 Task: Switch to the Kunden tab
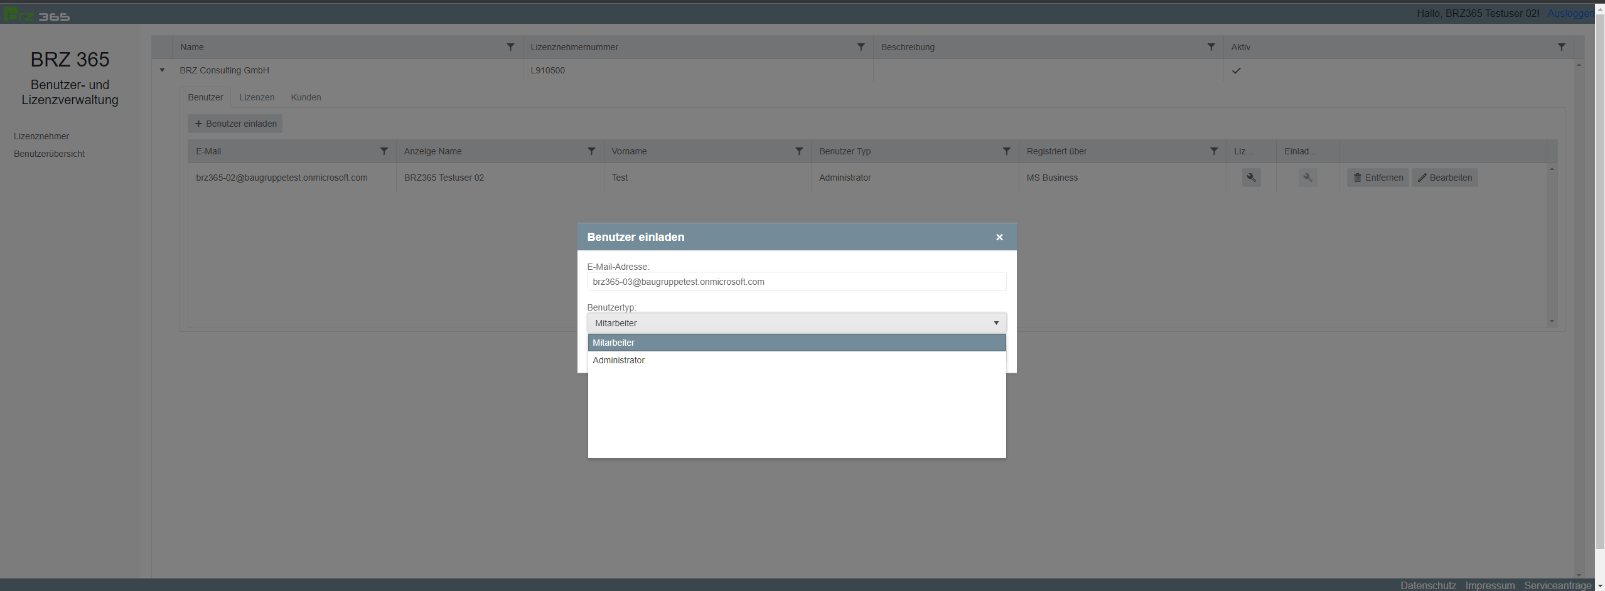306,97
